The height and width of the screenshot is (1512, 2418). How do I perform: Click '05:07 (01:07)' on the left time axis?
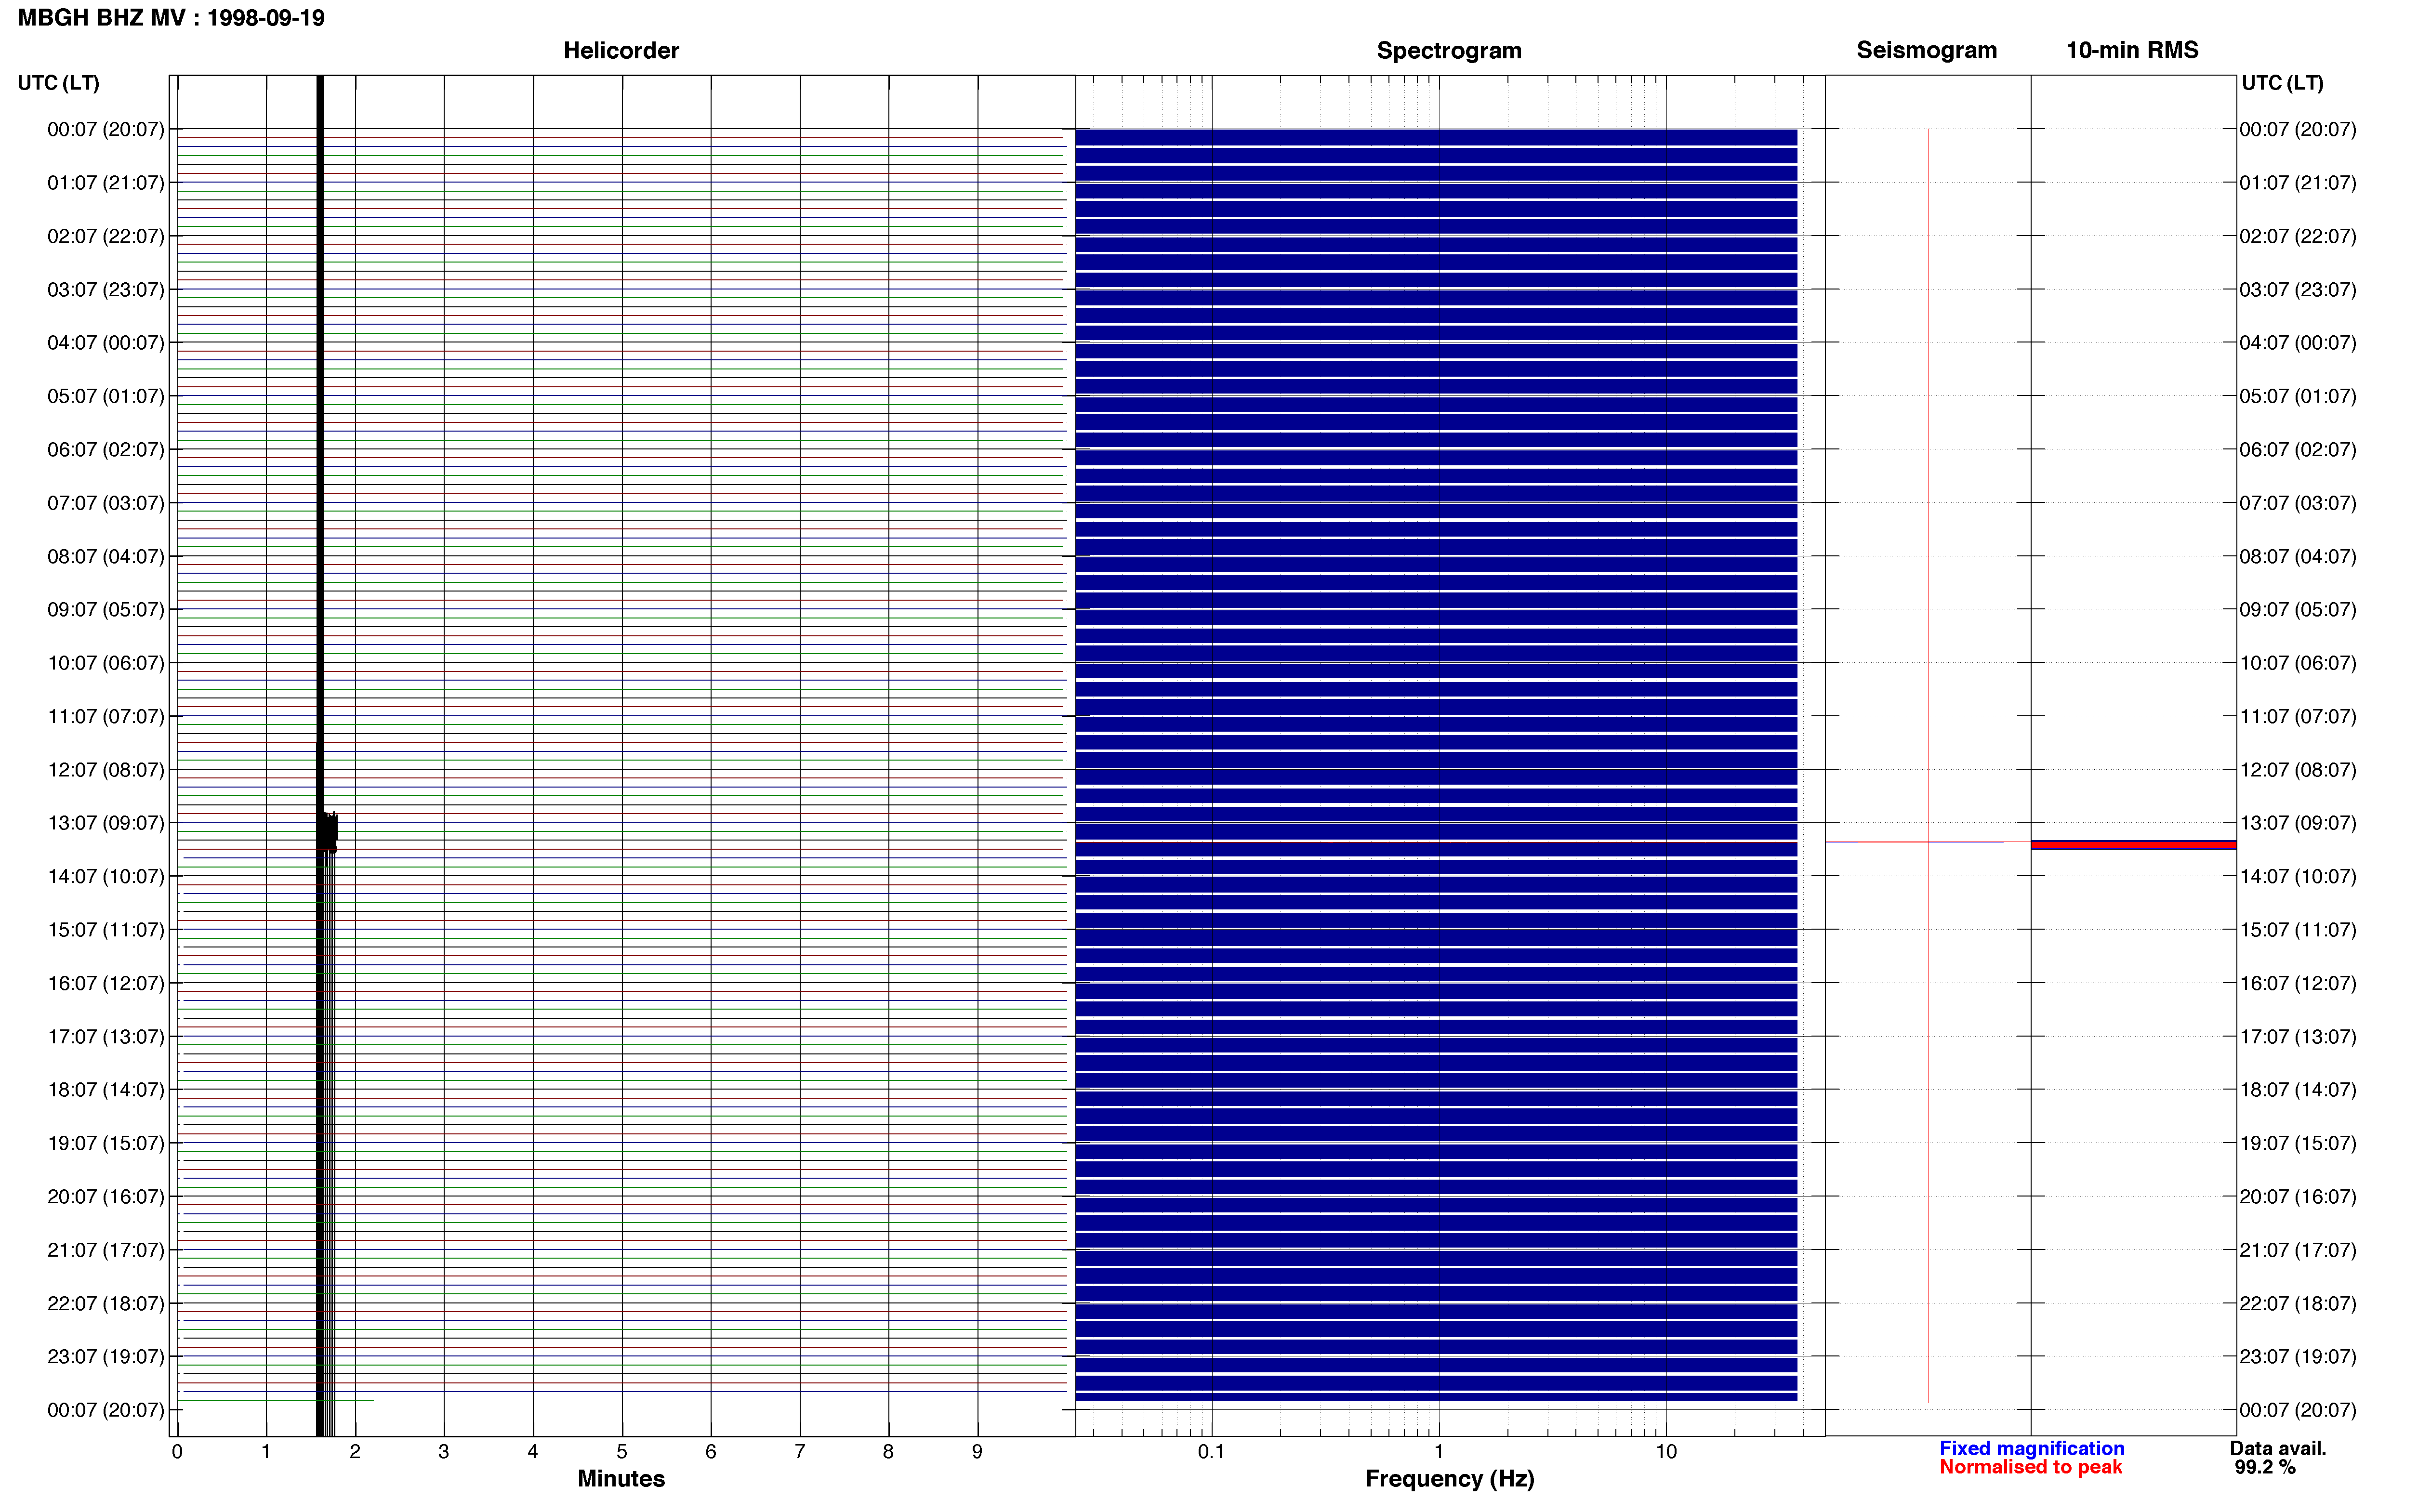[x=106, y=396]
